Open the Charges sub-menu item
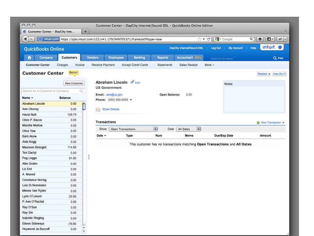Image resolution: width=314 pixels, height=236 pixels. point(62,65)
